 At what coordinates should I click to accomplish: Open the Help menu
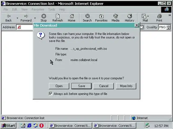62,10
